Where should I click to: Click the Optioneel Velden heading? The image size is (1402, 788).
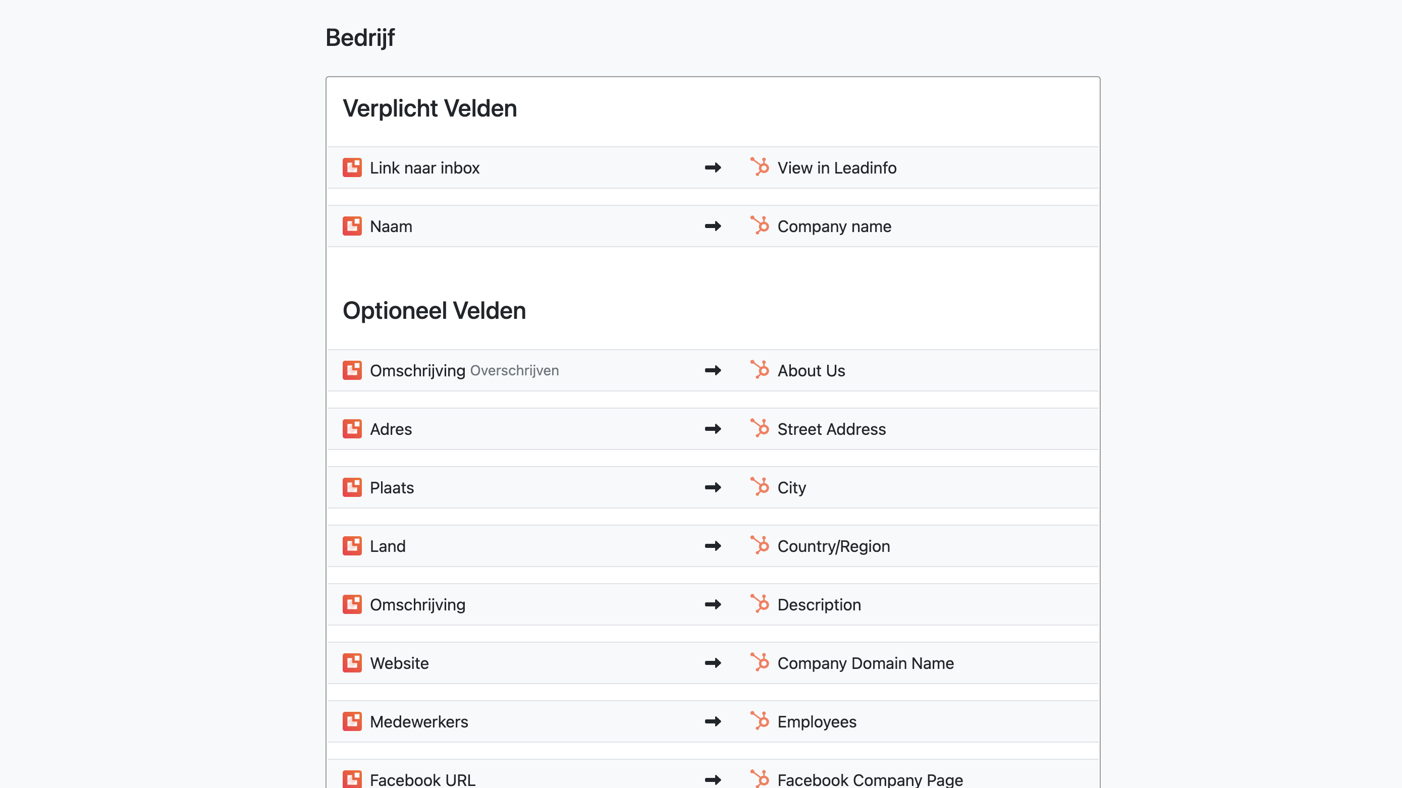pos(434,311)
